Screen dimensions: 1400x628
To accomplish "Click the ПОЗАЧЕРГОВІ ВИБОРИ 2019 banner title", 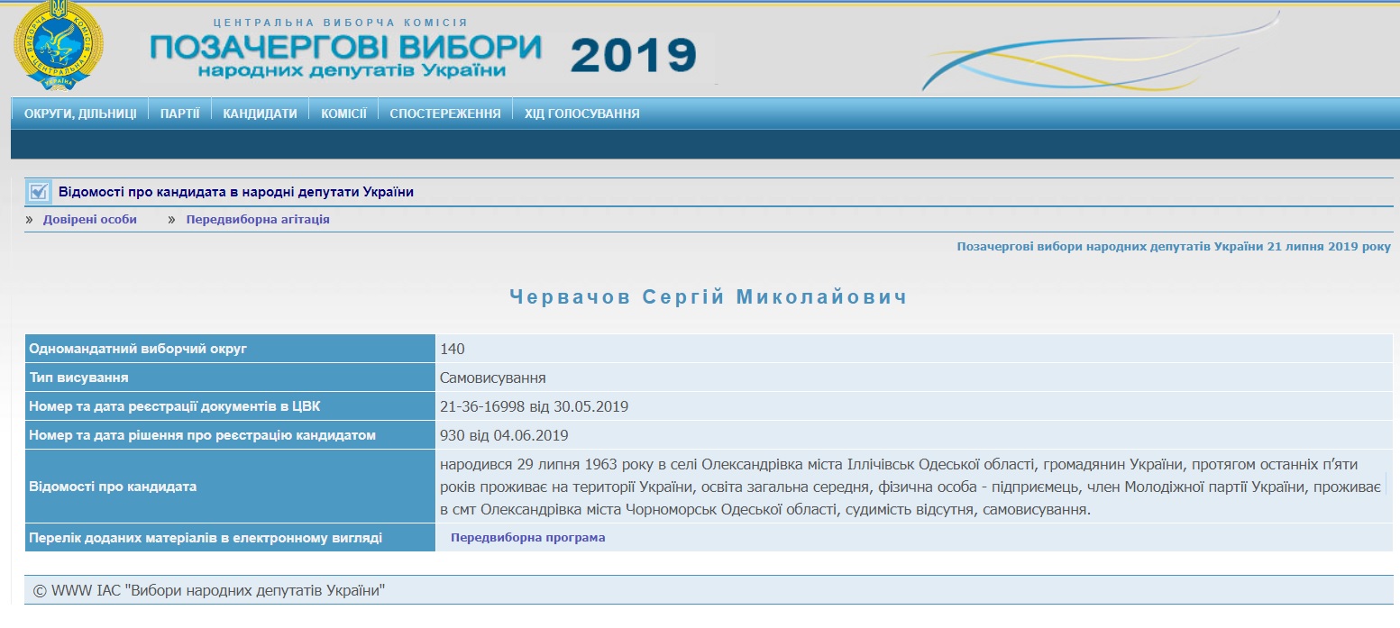I will pyautogui.click(x=423, y=54).
